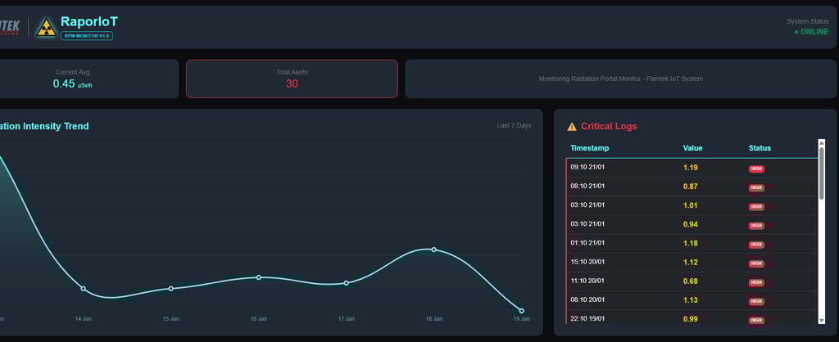
Task: Click the RaporIoT title
Action: point(88,21)
